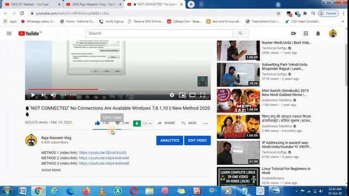Switch to the Raja Waseem Vlog tab
Screen dimensions: 349x196
pos(93,4)
